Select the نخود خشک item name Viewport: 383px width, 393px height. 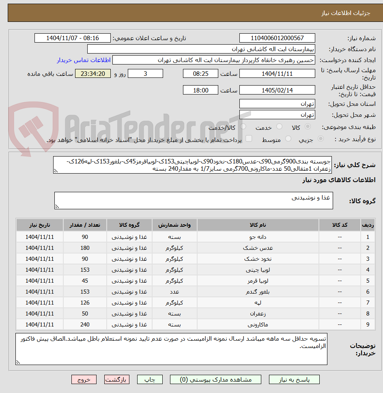(x=258, y=259)
